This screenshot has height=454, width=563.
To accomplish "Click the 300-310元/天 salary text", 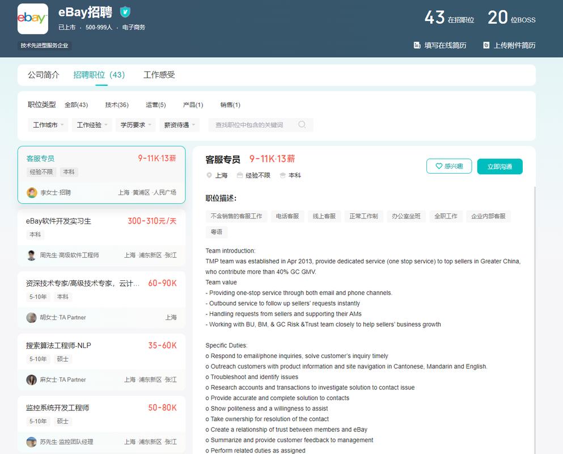I will pos(152,221).
